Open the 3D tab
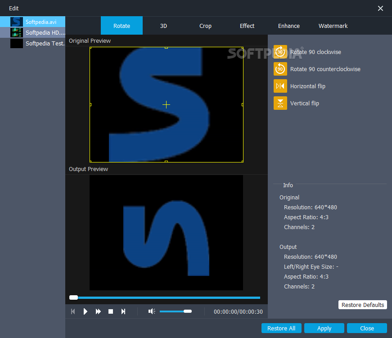 (x=163, y=26)
